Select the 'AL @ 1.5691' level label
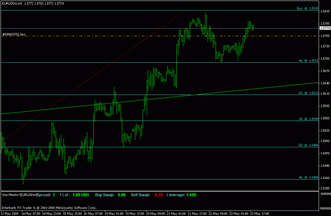 pos(308,61)
